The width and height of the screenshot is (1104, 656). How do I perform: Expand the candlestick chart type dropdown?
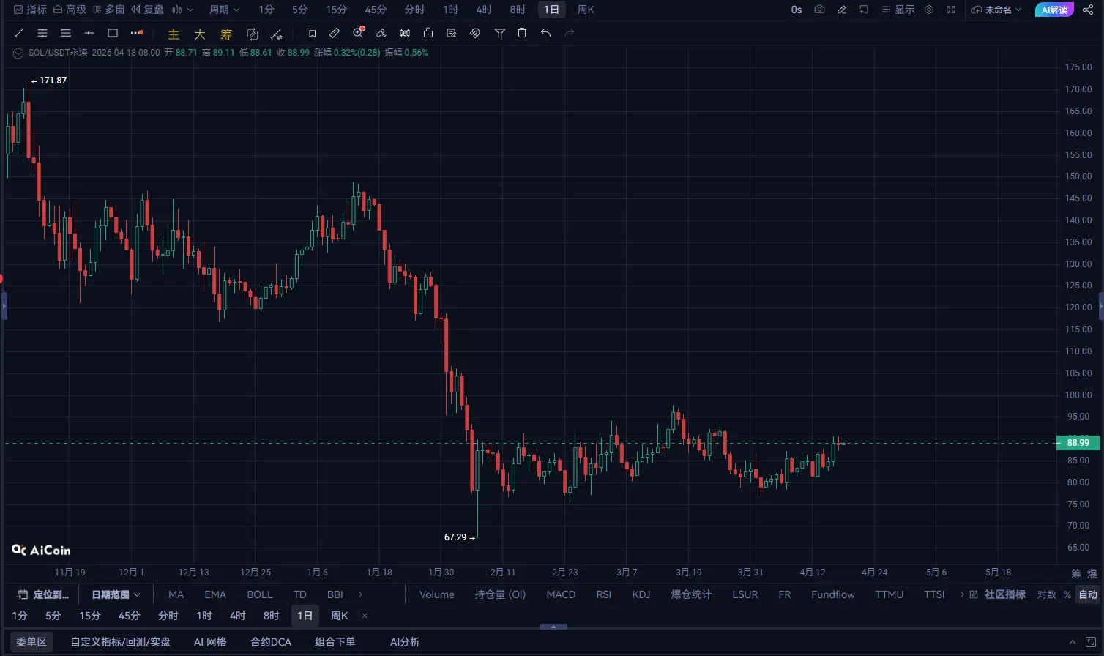click(x=182, y=10)
